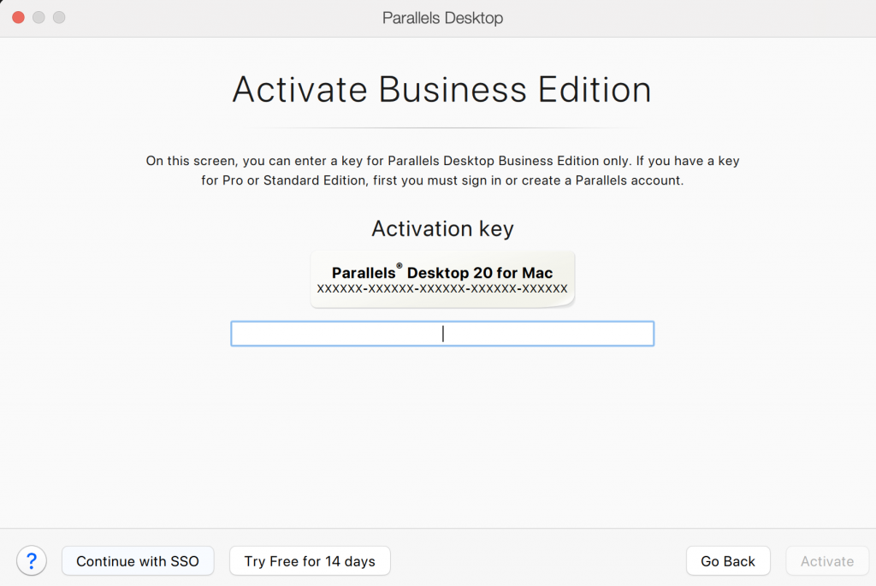The height and width of the screenshot is (586, 876).
Task: Click the registered trademark symbol after Parallels
Action: click(x=399, y=267)
